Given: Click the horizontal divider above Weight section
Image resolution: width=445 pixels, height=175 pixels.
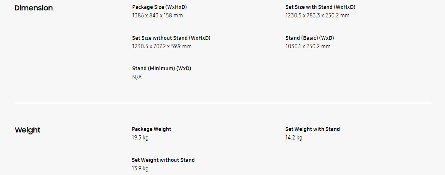Looking at the screenshot, I should (x=223, y=103).
